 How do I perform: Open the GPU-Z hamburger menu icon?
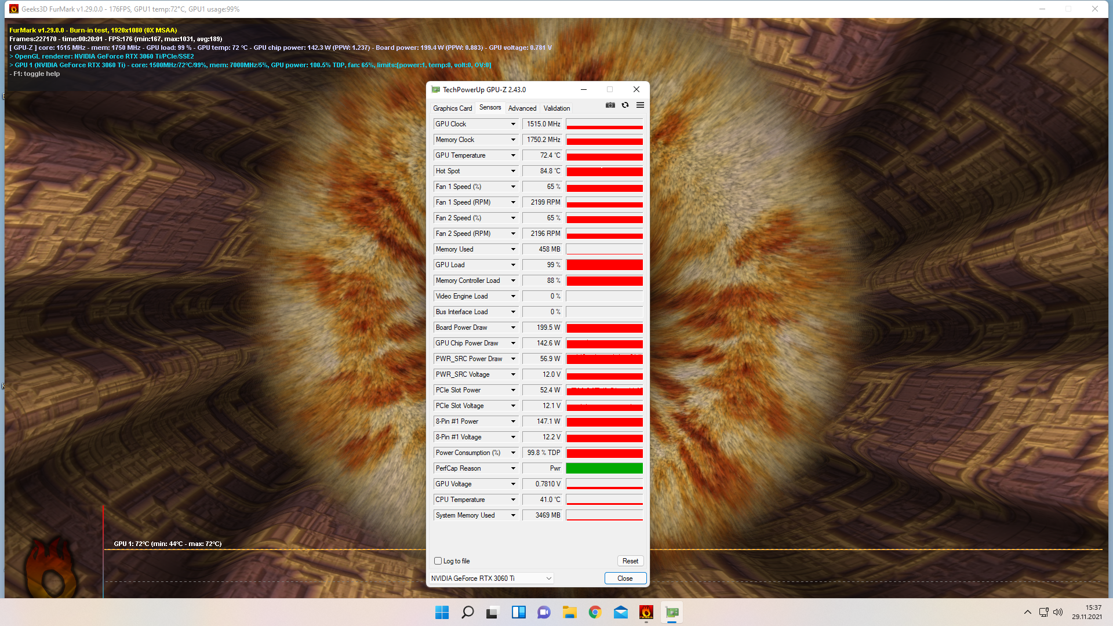640,105
